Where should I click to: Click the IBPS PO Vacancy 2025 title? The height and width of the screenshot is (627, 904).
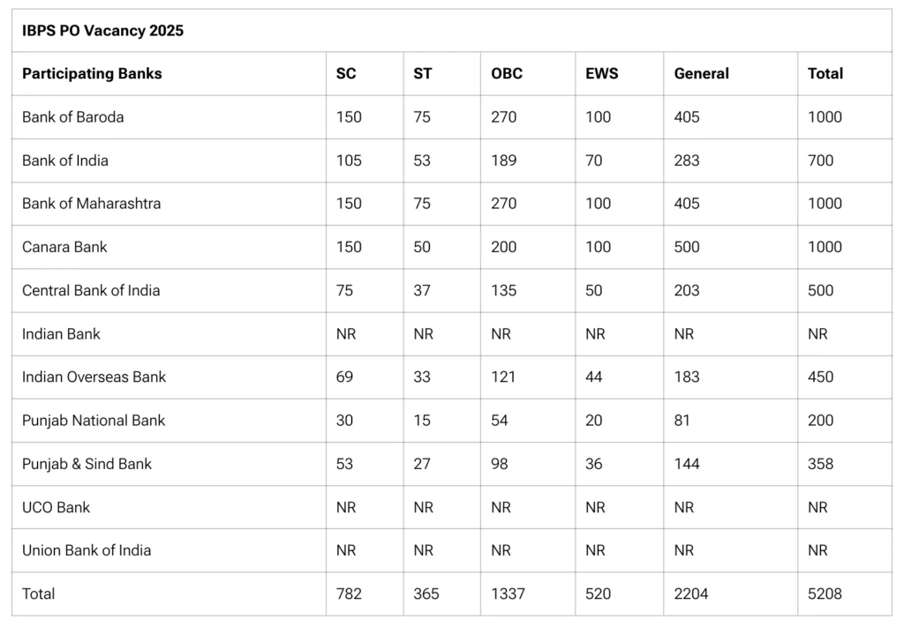102,31
